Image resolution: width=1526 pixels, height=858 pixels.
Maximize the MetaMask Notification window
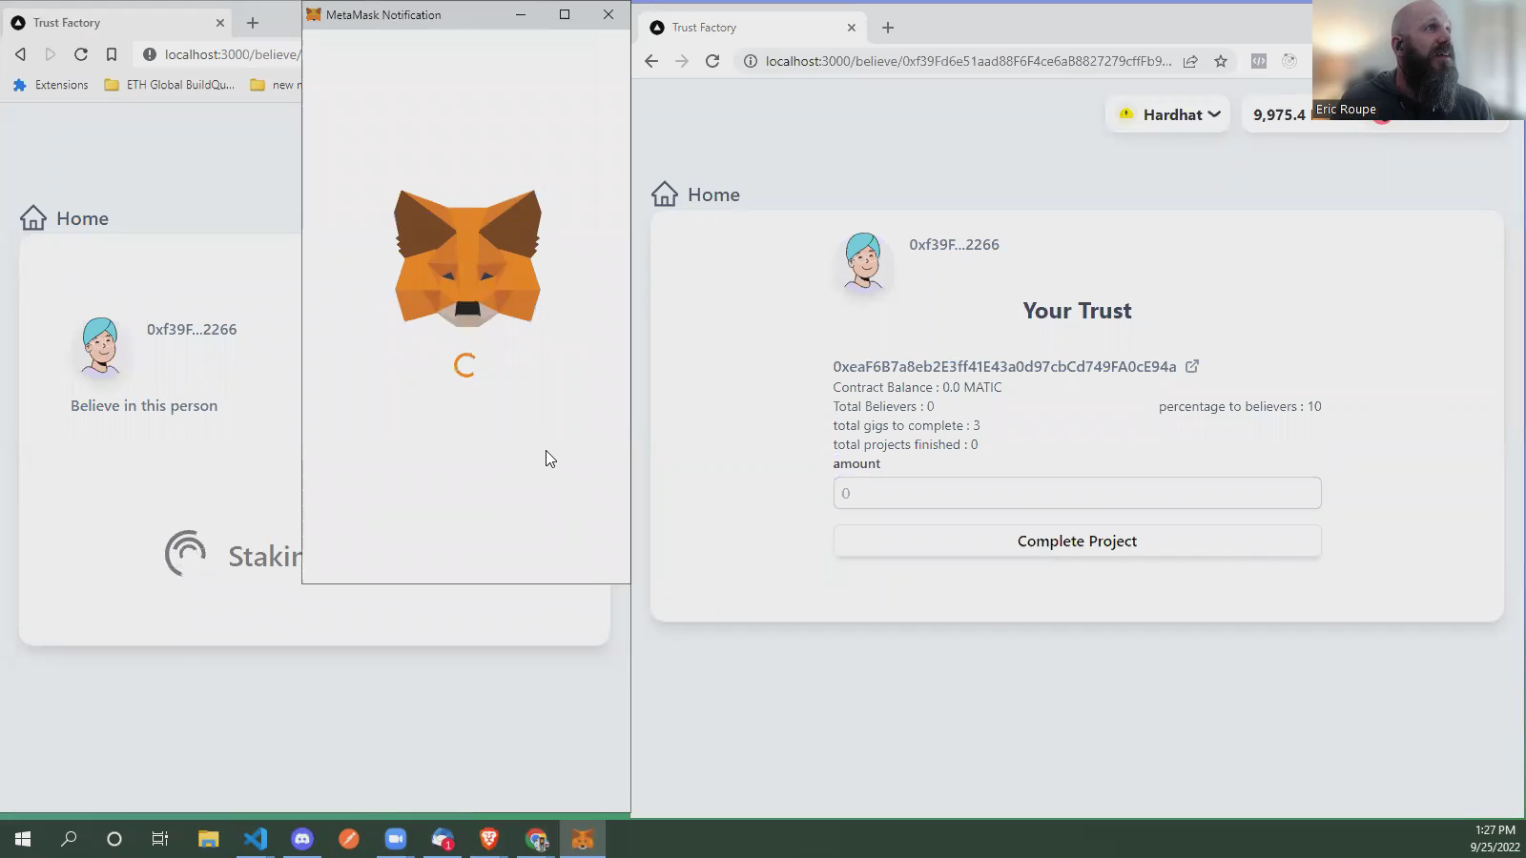[565, 14]
